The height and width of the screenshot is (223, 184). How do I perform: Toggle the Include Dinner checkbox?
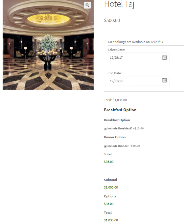(105, 146)
